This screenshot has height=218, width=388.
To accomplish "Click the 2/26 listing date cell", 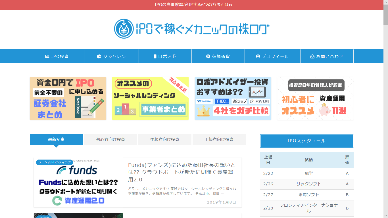I will (x=268, y=184).
